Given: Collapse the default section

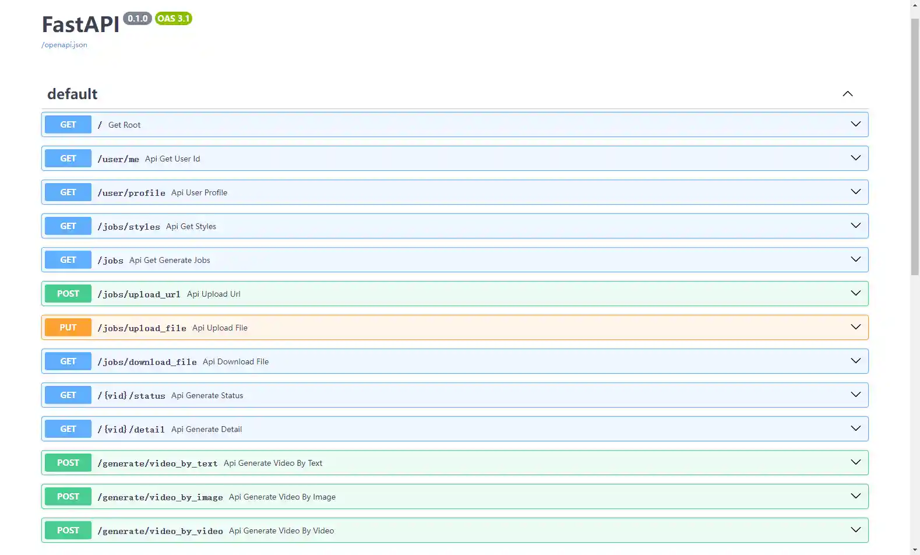Looking at the screenshot, I should [847, 94].
